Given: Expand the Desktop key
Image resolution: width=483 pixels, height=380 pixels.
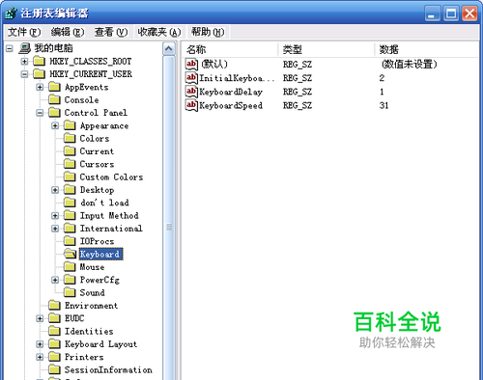Looking at the screenshot, I should pyautogui.click(x=55, y=190).
